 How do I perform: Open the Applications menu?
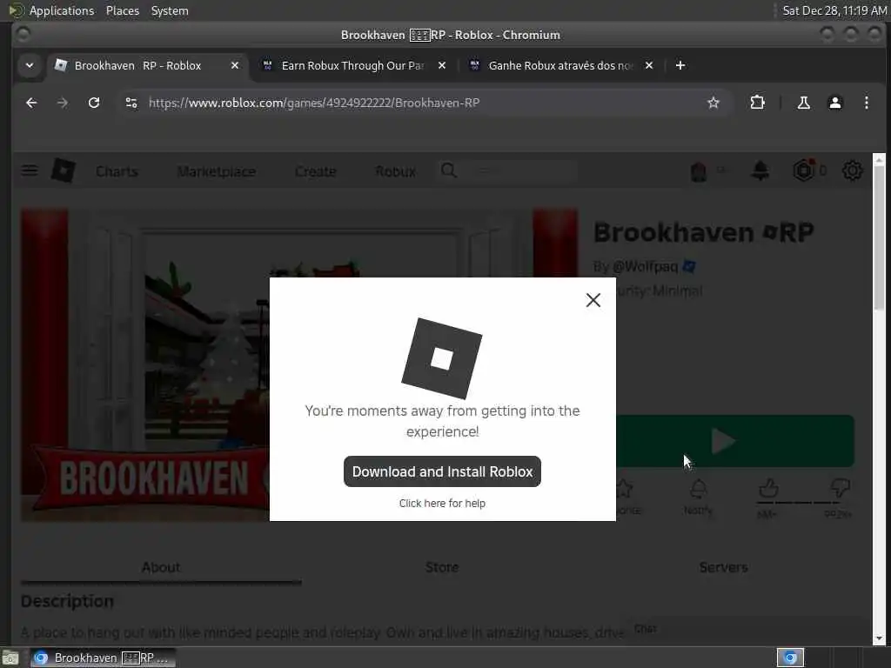click(62, 10)
